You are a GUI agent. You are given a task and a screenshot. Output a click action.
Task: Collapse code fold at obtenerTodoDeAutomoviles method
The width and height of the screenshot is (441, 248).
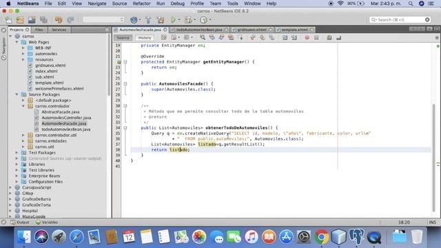125,127
